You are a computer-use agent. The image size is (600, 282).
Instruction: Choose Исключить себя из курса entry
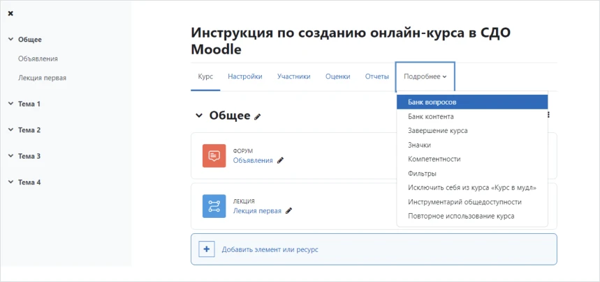tap(472, 188)
